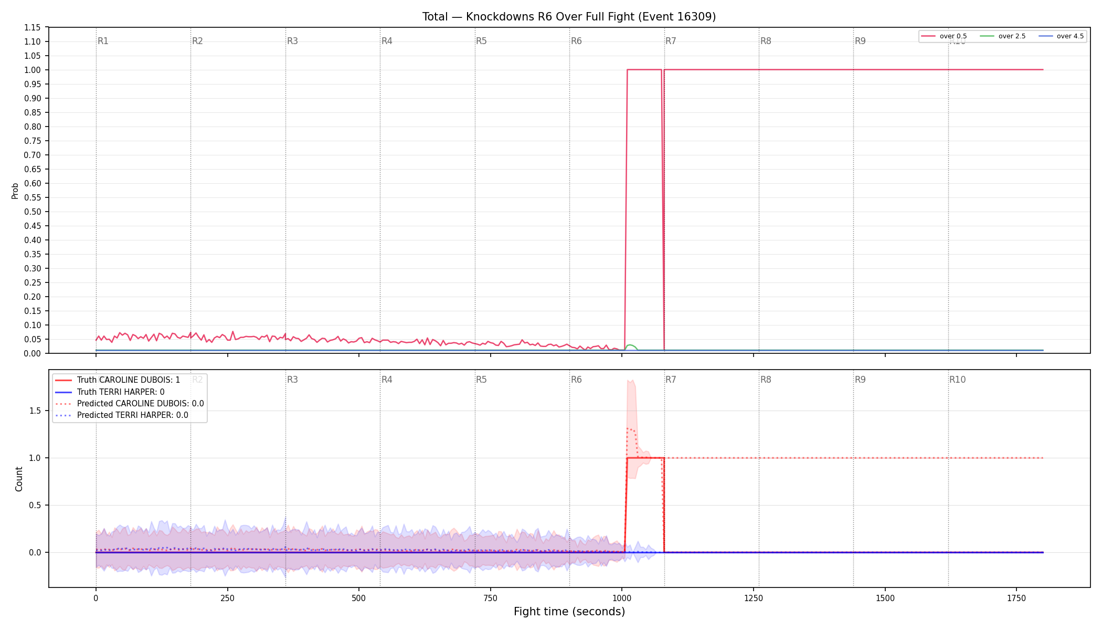1102x630 pixels.
Task: Click the R5 round label in the Count chart
Action: [482, 380]
